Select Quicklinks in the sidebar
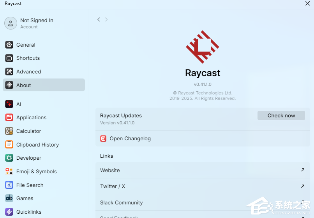The width and height of the screenshot is (314, 218). (x=44, y=212)
